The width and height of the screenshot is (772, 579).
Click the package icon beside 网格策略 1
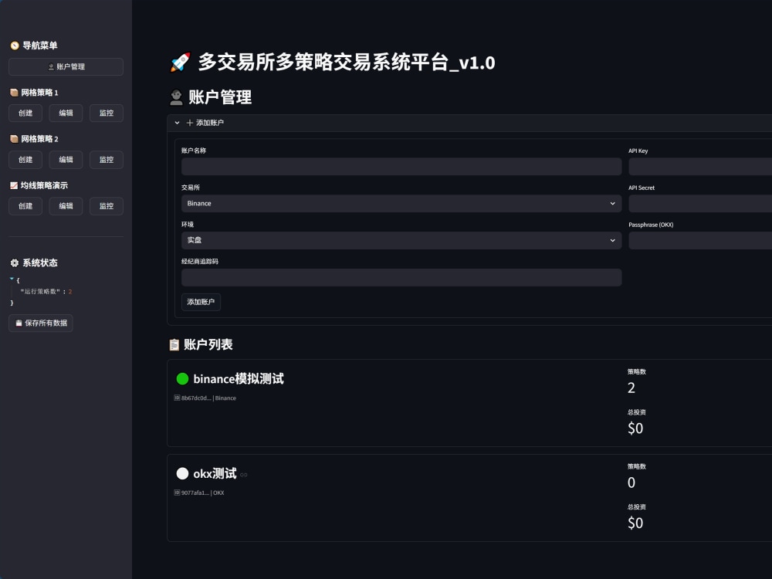pyautogui.click(x=14, y=93)
